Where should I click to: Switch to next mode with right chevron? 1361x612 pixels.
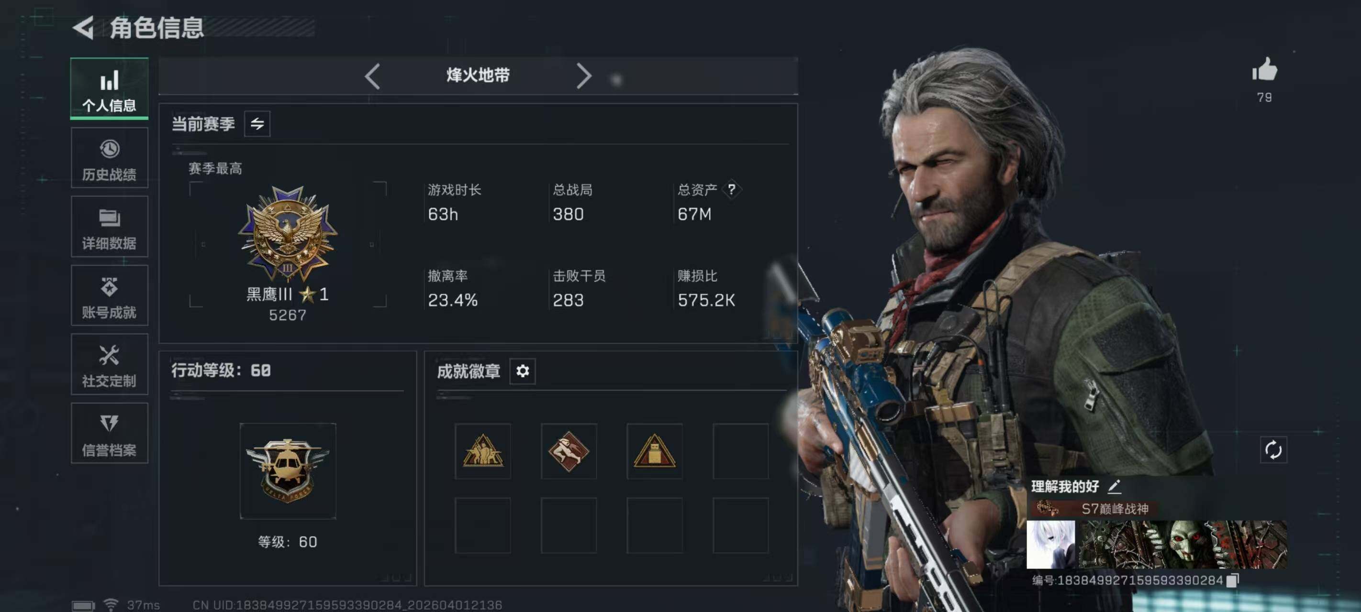pyautogui.click(x=583, y=76)
